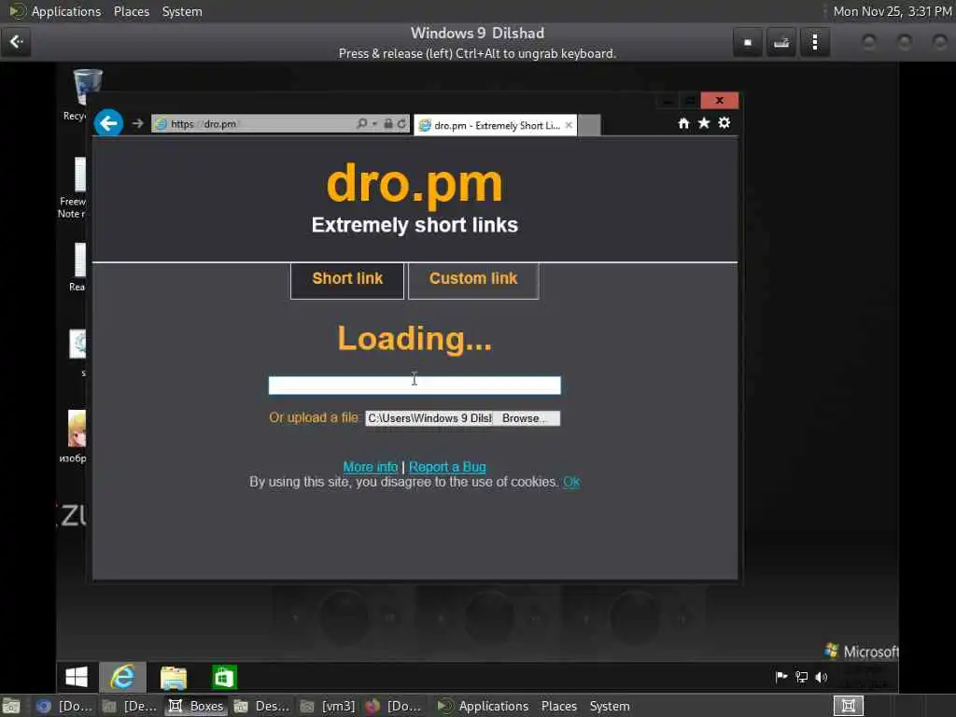956x717 pixels.
Task: Open address bar dropdown arrow beside the magnifier
Action: pos(374,124)
